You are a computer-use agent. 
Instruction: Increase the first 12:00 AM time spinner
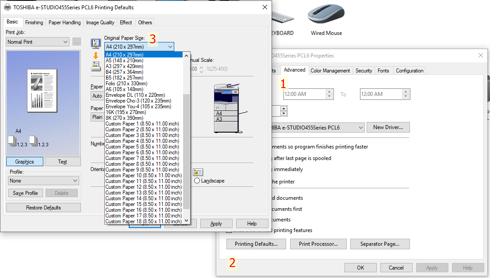(329, 92)
